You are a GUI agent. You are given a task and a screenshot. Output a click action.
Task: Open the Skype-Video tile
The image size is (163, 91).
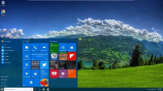coord(44,47)
